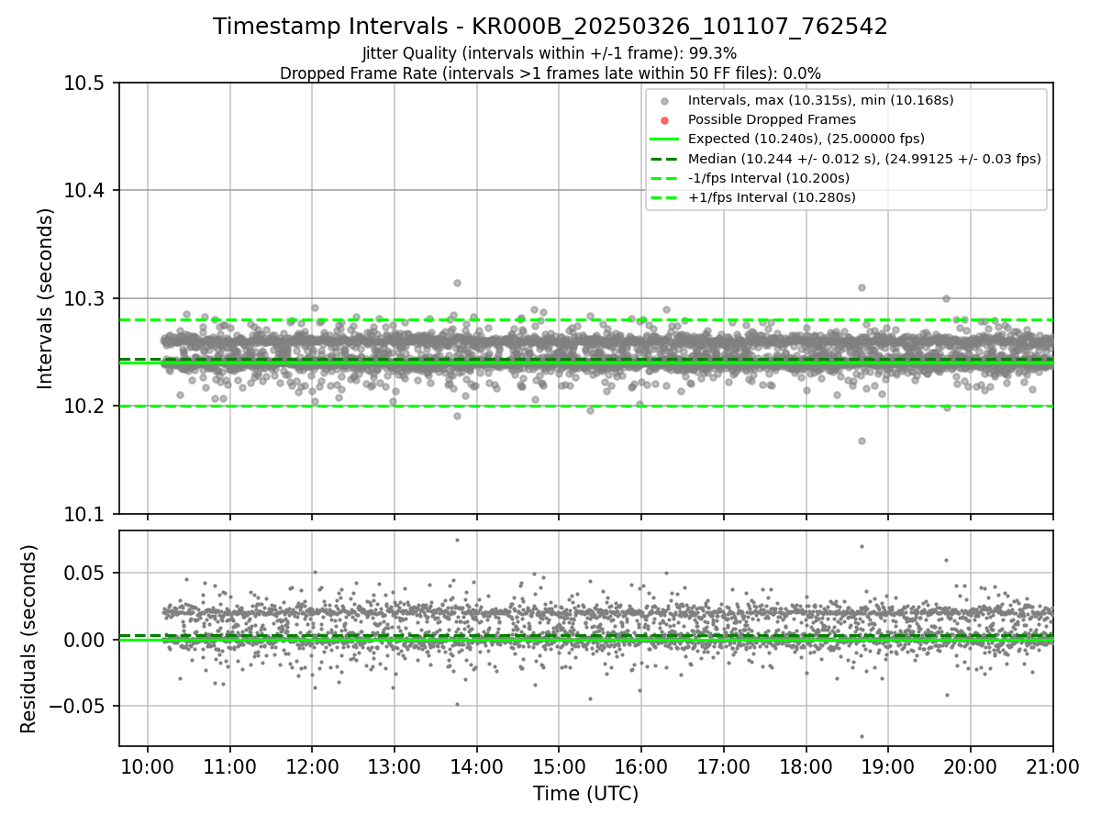Click the dashed line sample for -1/fps Interval

coord(664,178)
